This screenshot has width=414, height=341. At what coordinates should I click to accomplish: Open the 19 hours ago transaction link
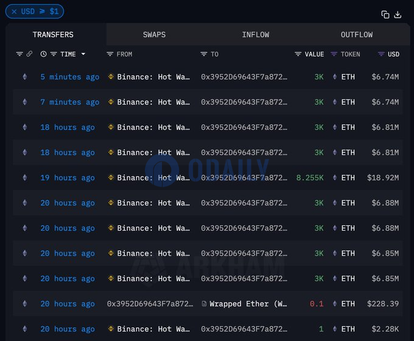click(68, 178)
